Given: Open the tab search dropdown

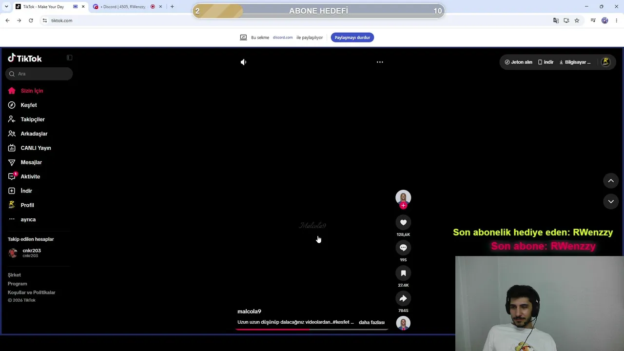Looking at the screenshot, I should 6,7.
